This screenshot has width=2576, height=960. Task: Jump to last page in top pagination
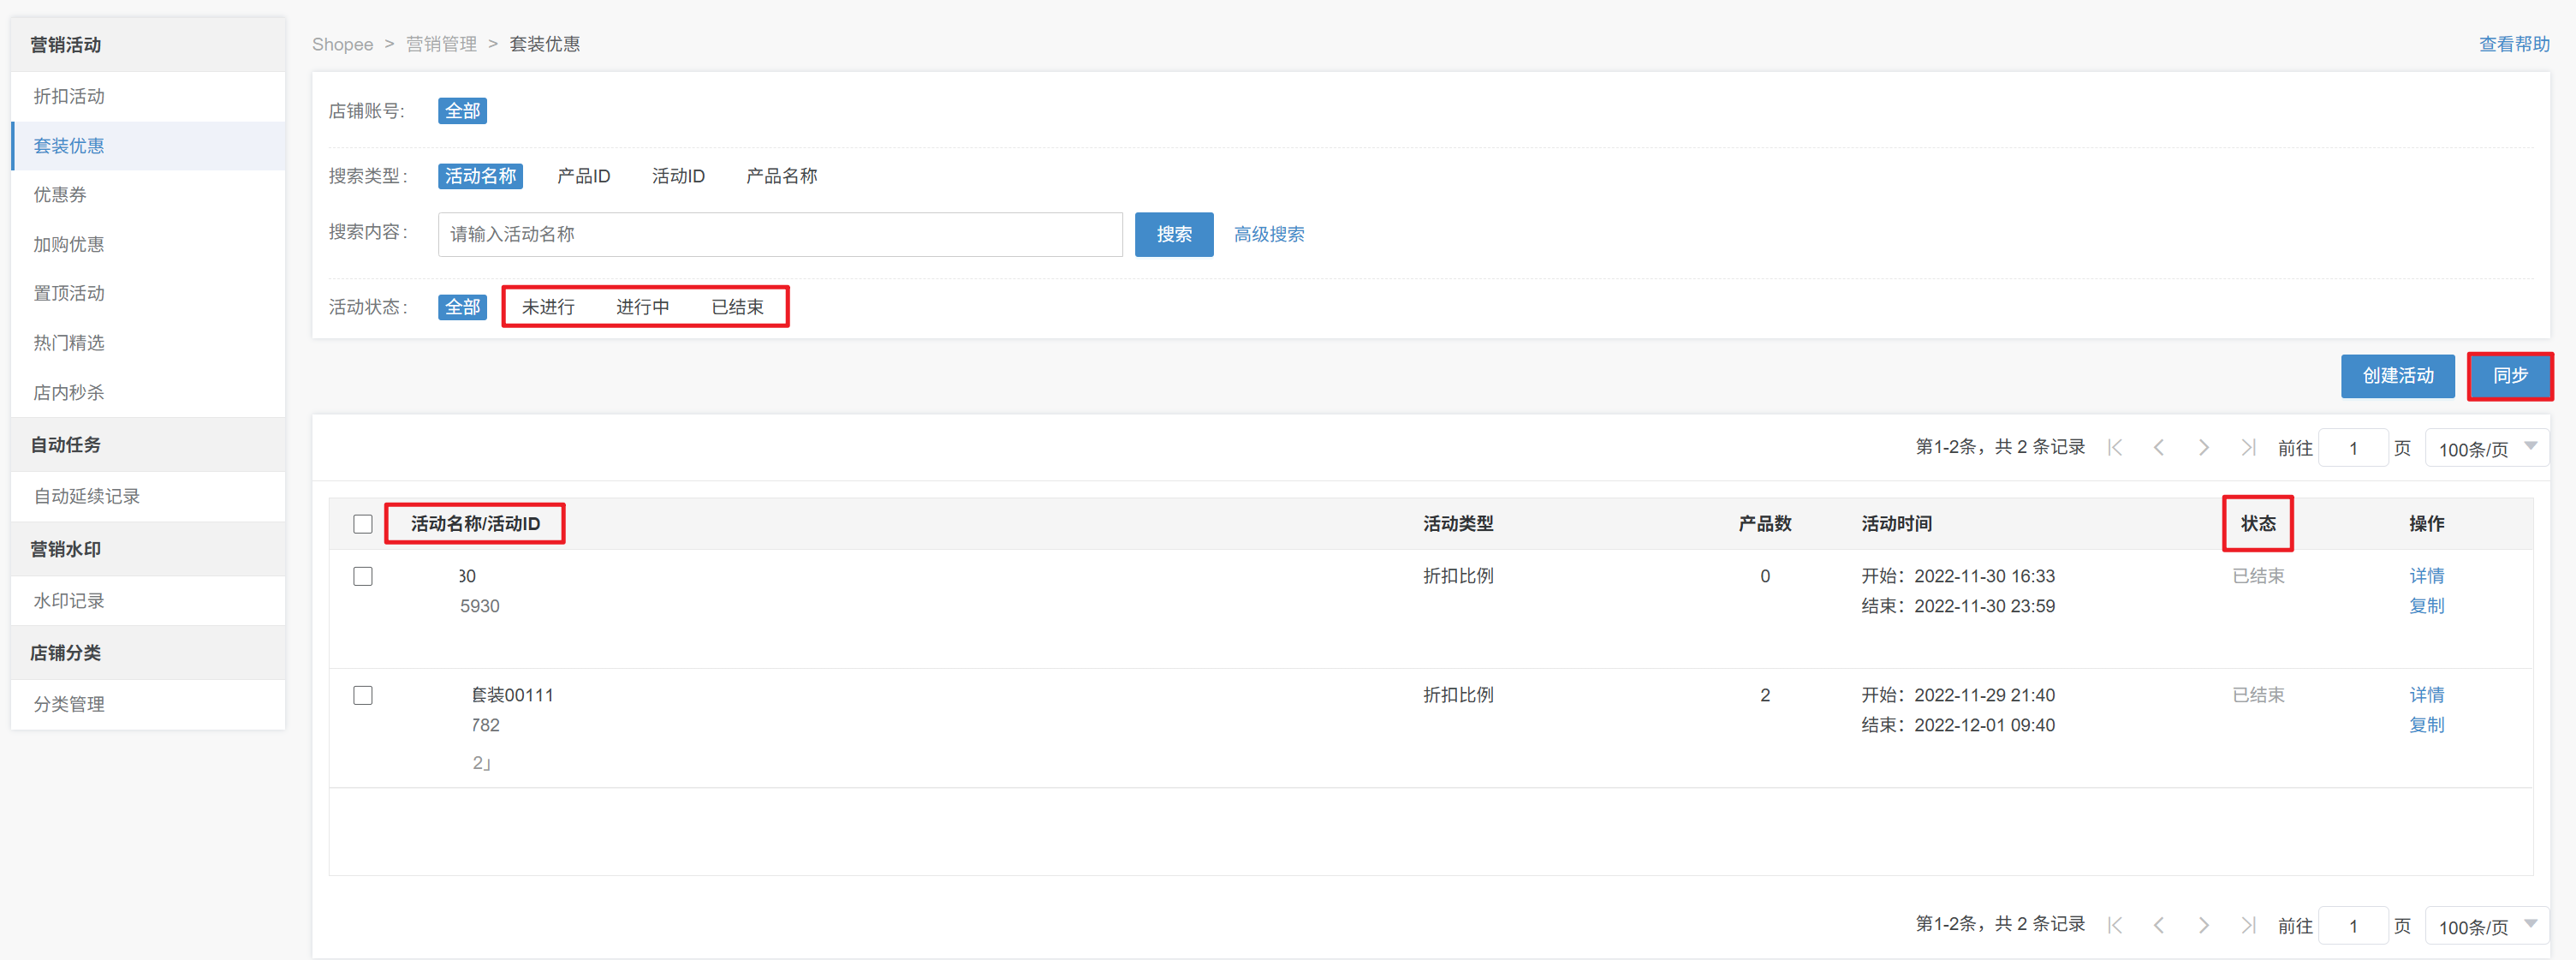click(x=2248, y=448)
